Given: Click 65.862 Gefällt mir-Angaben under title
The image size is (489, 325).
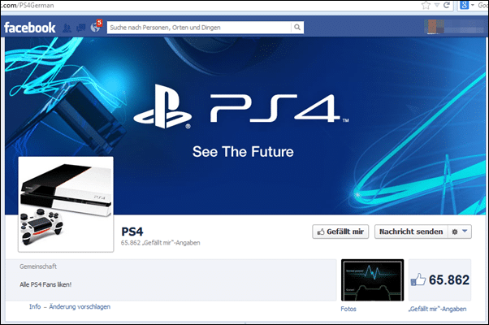Looking at the screenshot, I should (x=161, y=243).
